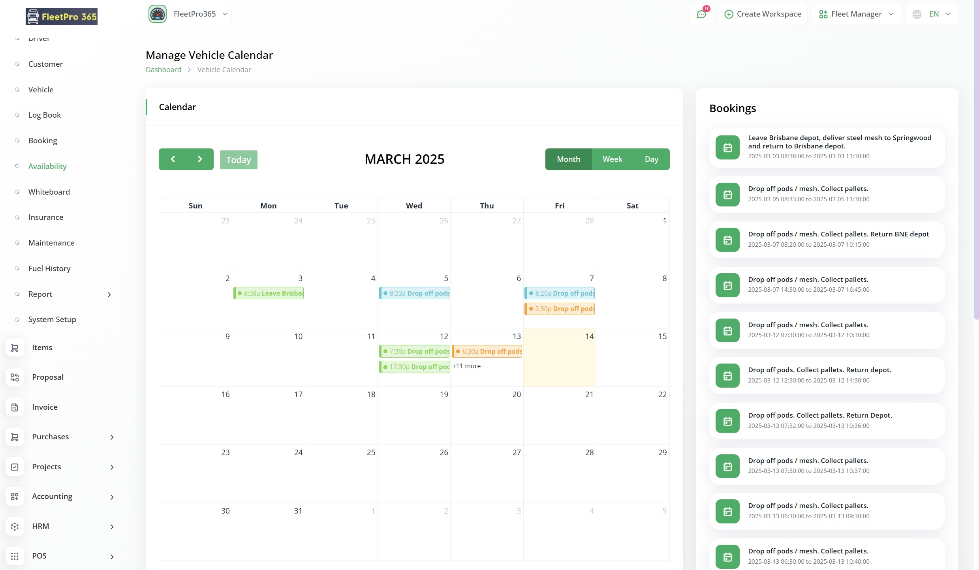
Task: Open Vehicle in the sidebar
Action: pyautogui.click(x=41, y=90)
